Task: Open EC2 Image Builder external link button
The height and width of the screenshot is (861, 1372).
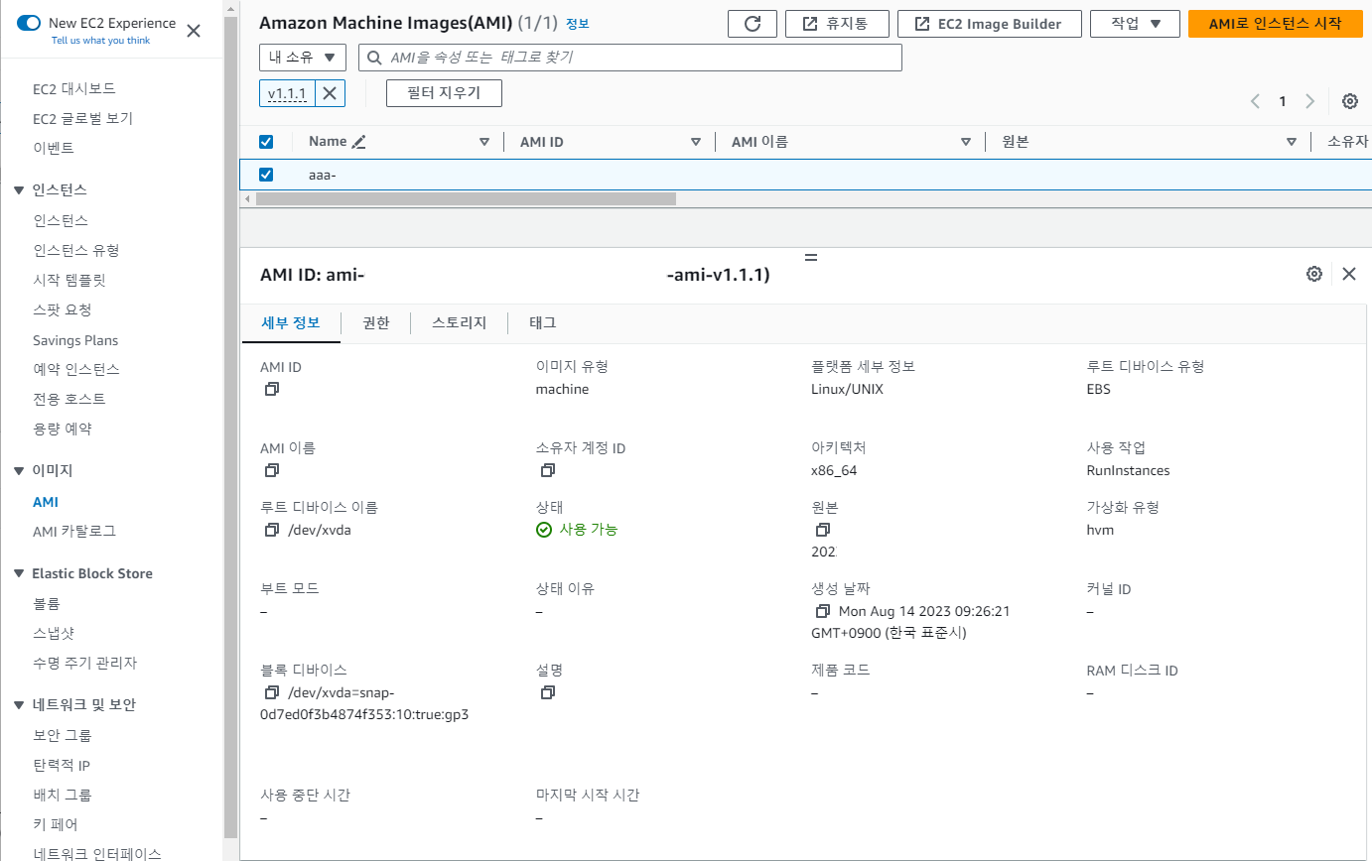Action: (989, 24)
